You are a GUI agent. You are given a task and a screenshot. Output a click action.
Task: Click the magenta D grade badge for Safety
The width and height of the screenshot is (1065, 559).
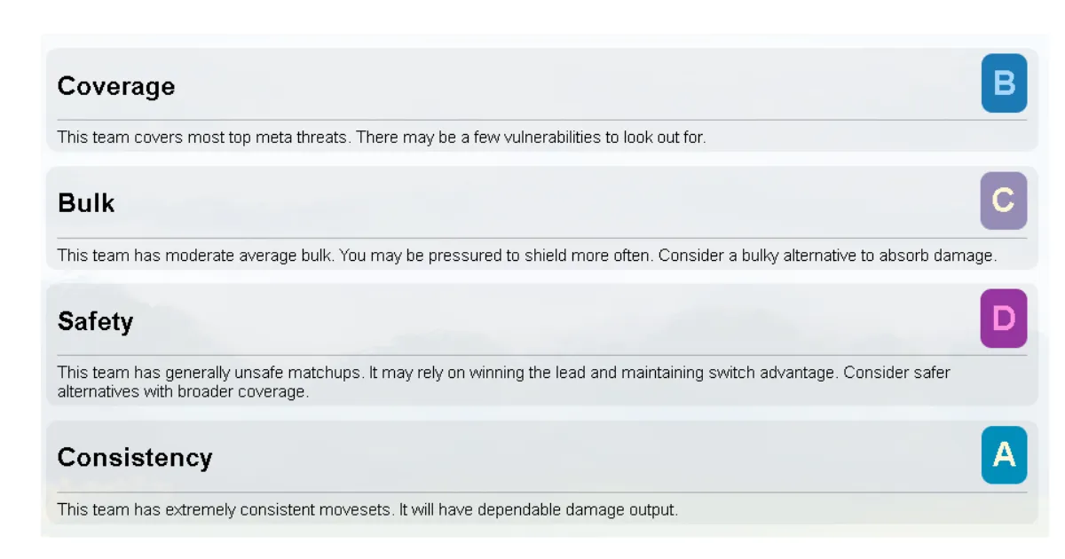[1004, 318]
